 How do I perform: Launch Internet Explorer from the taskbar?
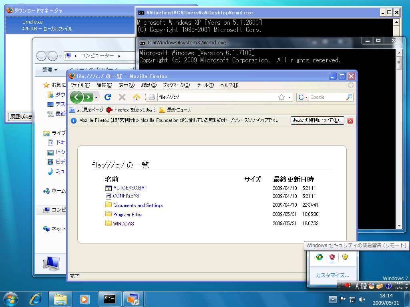(x=36, y=299)
